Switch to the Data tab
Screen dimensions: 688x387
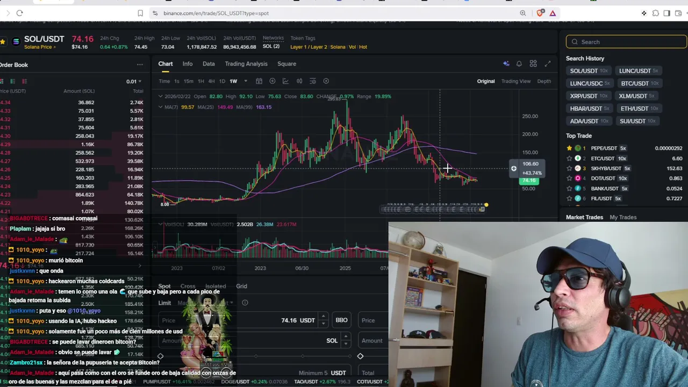pyautogui.click(x=209, y=63)
